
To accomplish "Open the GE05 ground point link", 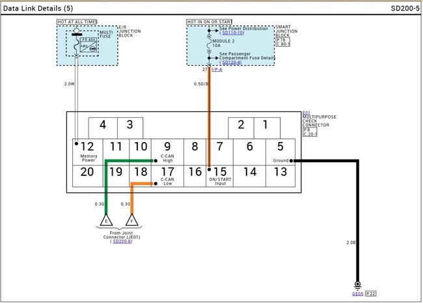I will coord(358,293).
